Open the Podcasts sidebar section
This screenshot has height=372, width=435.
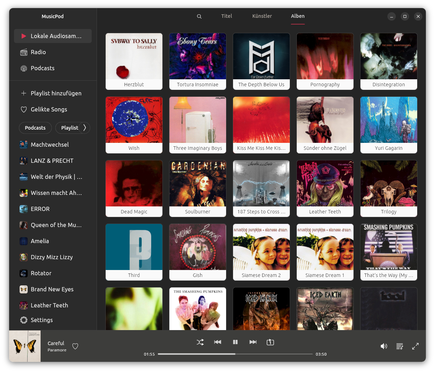(53, 68)
